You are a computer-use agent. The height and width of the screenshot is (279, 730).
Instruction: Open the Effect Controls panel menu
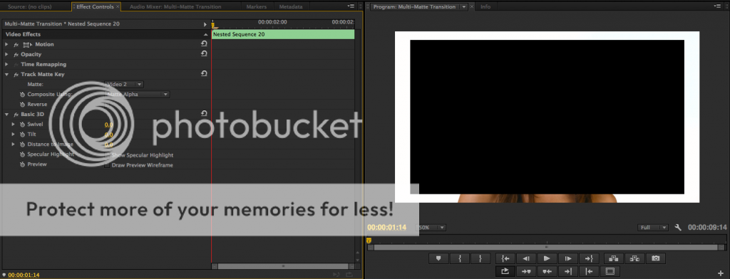[x=351, y=6]
